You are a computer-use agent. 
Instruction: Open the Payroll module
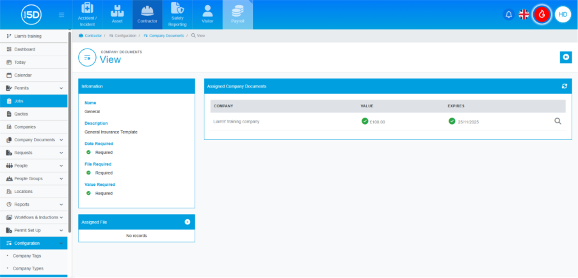237,15
